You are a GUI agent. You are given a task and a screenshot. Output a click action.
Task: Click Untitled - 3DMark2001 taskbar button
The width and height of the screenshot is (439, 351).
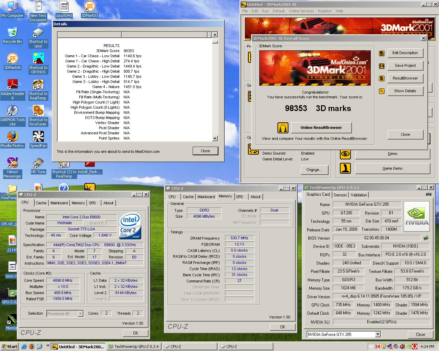click(x=78, y=347)
